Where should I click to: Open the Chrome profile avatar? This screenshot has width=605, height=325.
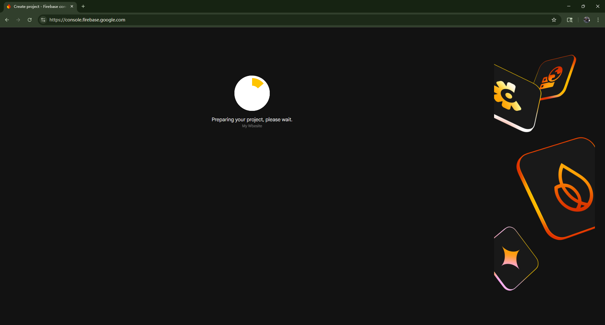(x=586, y=20)
